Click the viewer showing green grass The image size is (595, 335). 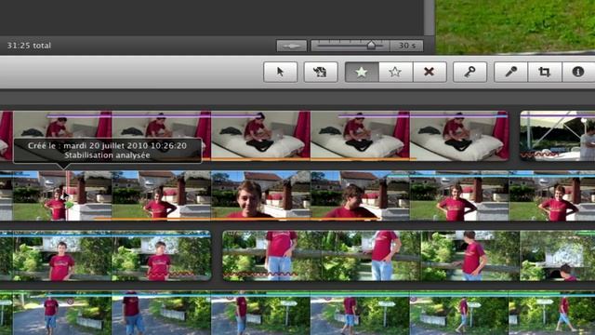515,27
